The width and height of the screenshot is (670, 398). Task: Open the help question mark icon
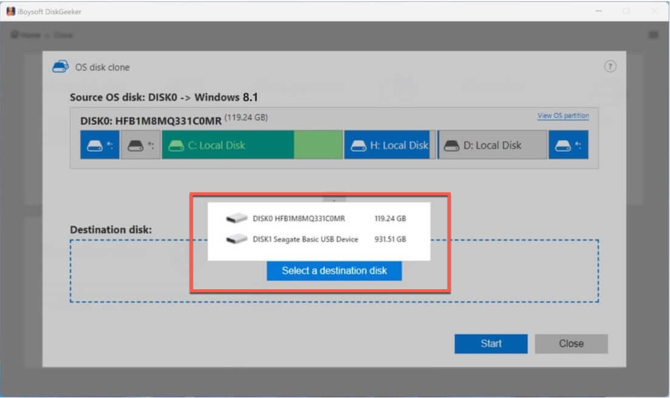610,66
